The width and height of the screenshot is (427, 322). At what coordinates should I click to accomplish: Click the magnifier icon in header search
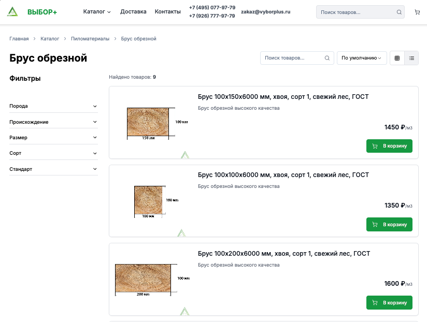399,12
